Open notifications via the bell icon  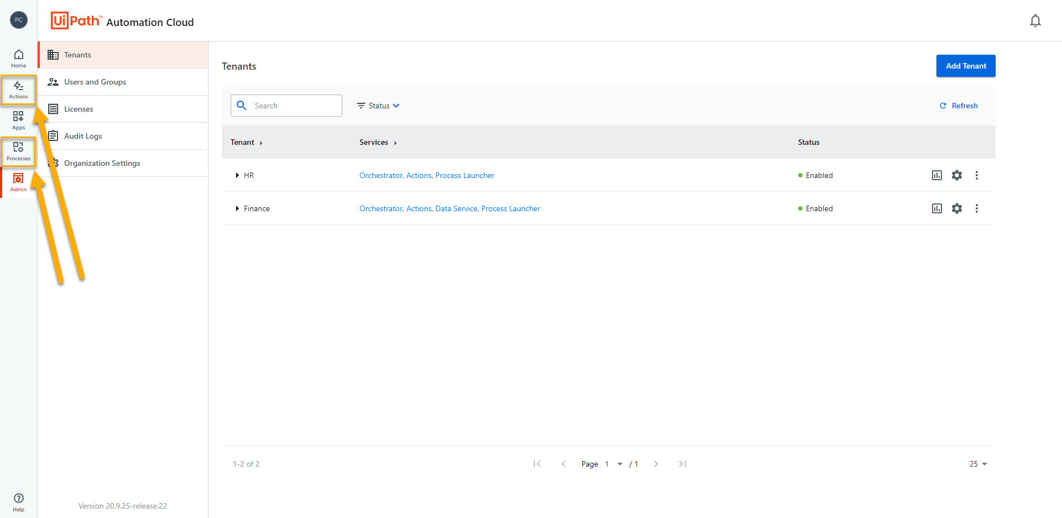pyautogui.click(x=1035, y=20)
